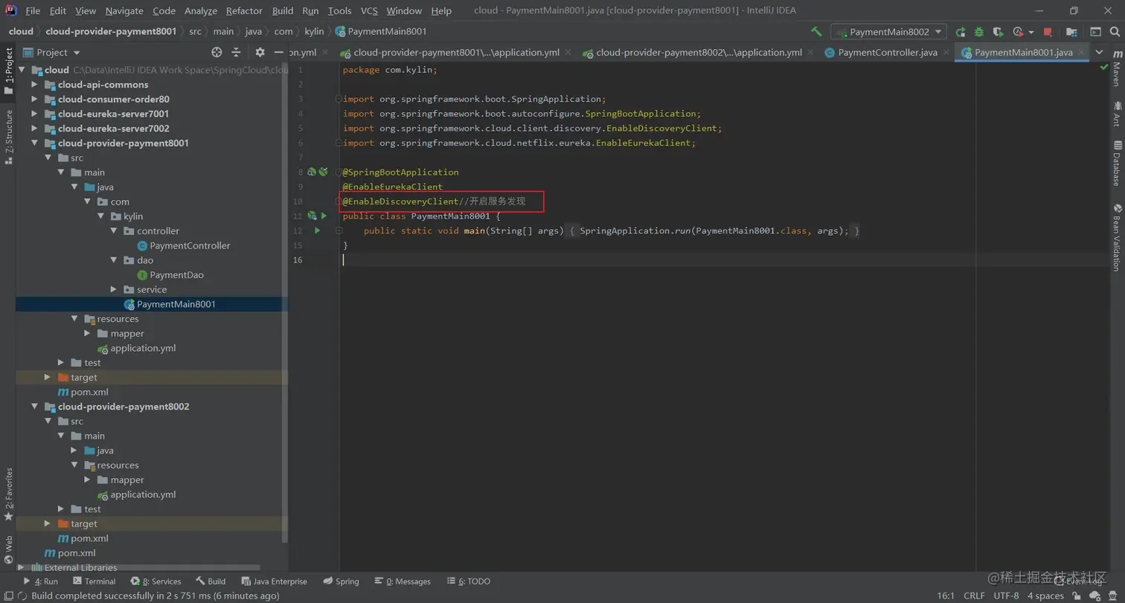Open the Refactor menu
Screen dimensions: 1125x603
(x=244, y=10)
